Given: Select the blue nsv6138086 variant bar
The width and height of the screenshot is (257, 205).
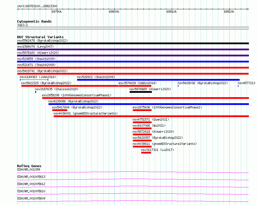Looking at the screenshot, I should pos(149,104).
